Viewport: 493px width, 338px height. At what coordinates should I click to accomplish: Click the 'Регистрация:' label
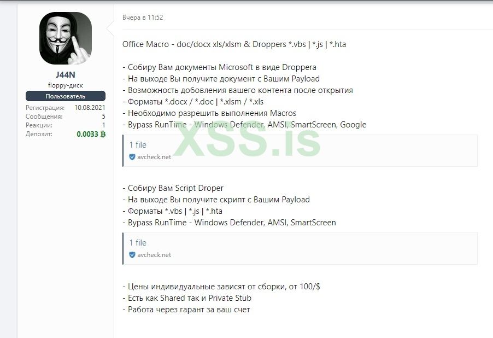click(x=45, y=108)
